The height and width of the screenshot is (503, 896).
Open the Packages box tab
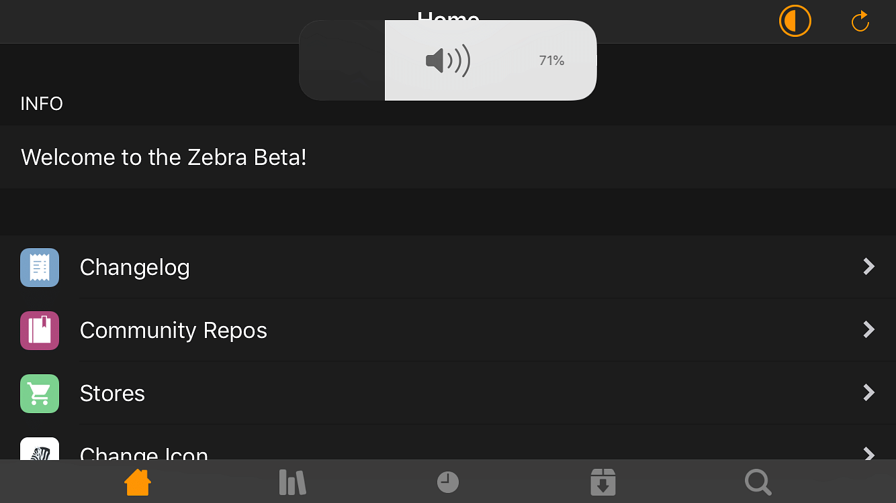pyautogui.click(x=603, y=482)
